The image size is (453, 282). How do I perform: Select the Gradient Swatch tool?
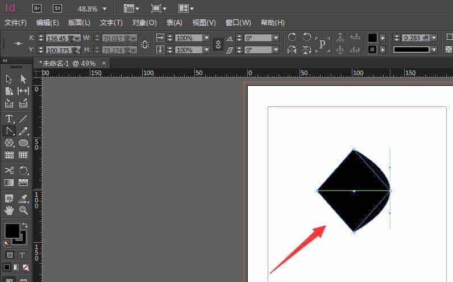point(9,183)
